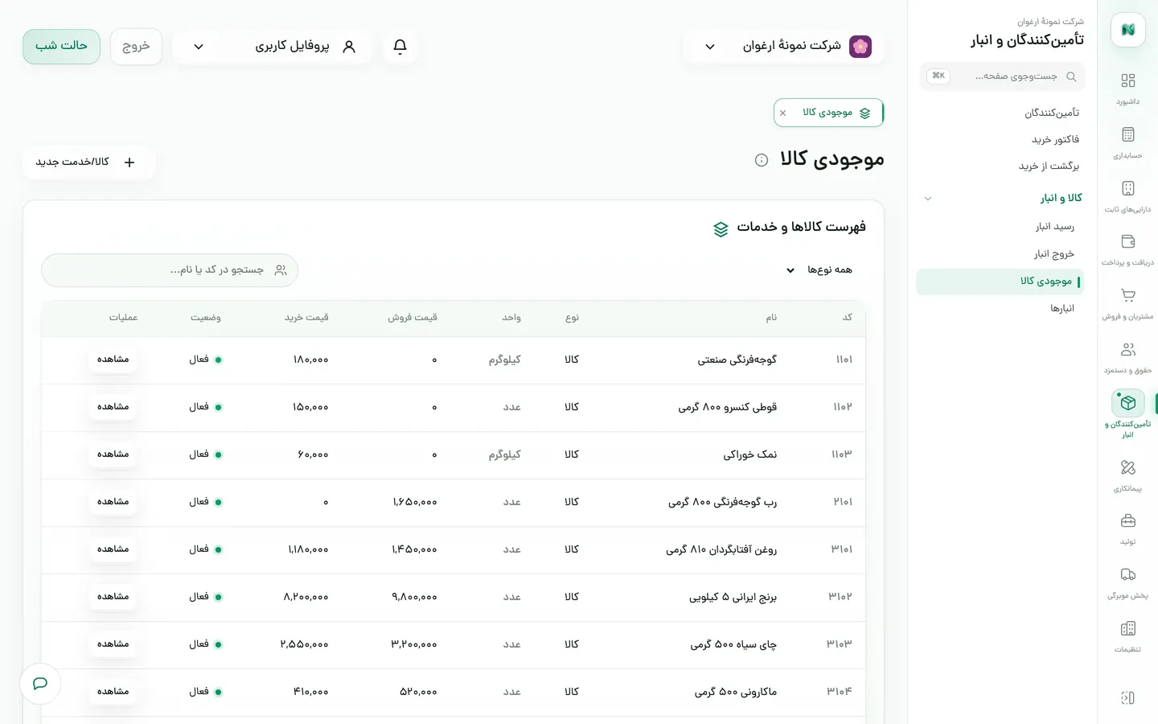The height and width of the screenshot is (724, 1158).
Task: Open the تأمین‌کنندگان و انبار box icon
Action: tap(1127, 402)
